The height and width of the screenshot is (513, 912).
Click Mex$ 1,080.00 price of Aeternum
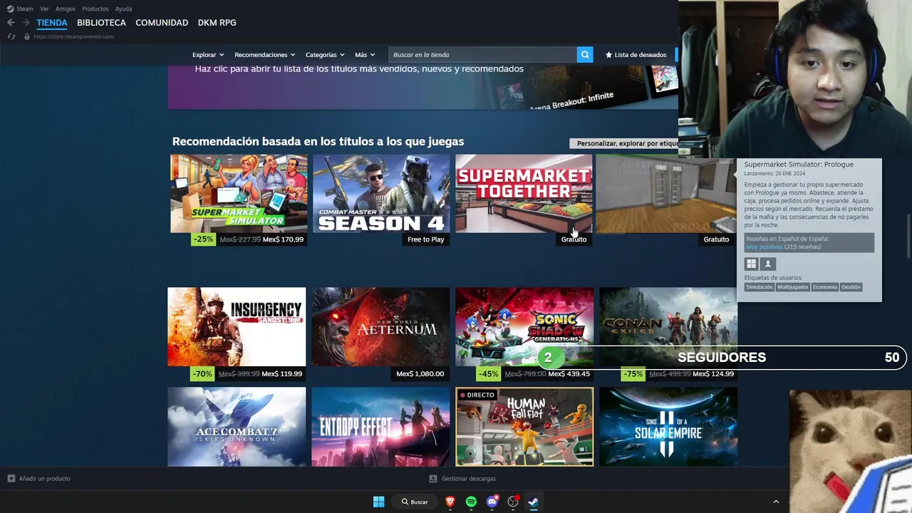pyautogui.click(x=420, y=373)
